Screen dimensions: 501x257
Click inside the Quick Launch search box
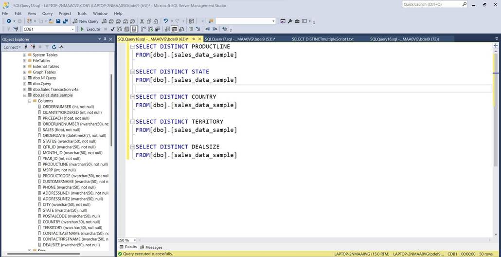[431, 4]
